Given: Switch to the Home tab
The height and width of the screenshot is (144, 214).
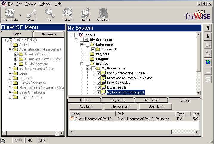Looking at the screenshot, I should click(x=17, y=34).
